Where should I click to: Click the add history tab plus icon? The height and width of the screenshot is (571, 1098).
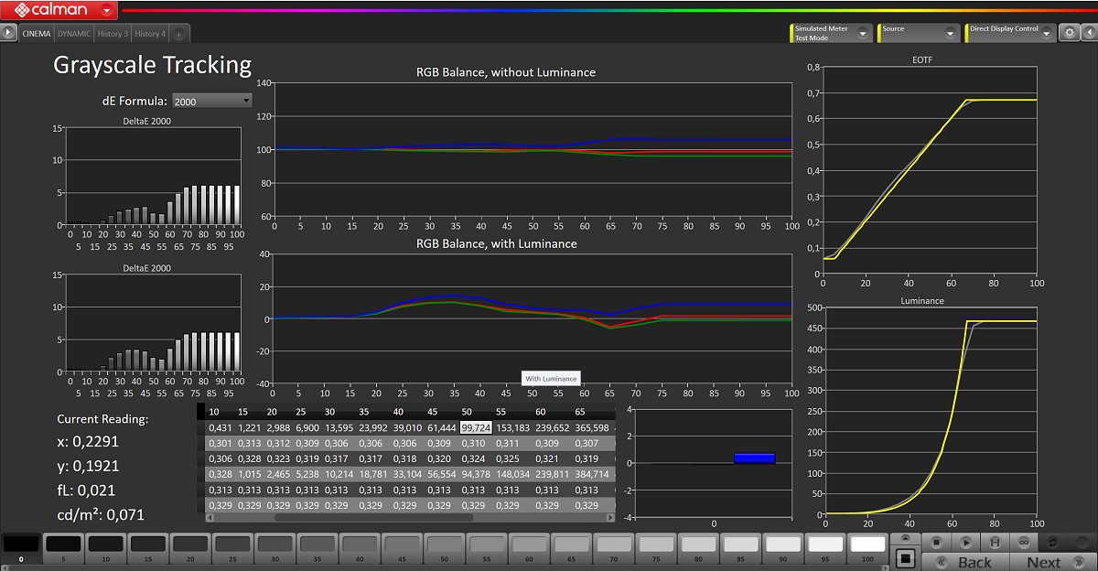click(x=179, y=34)
